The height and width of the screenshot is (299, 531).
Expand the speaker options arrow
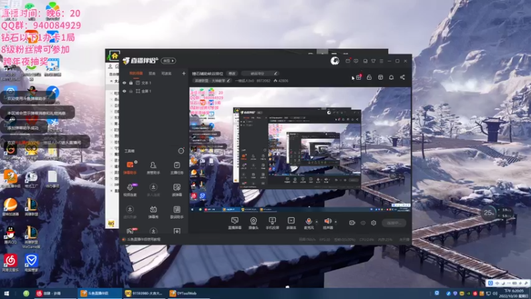(x=336, y=222)
